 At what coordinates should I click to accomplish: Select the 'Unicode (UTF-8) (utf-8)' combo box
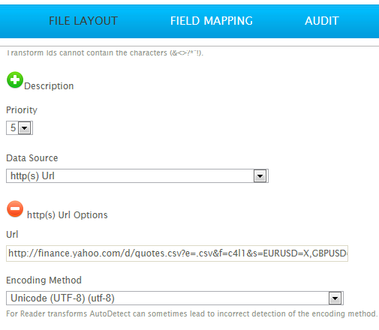[x=175, y=298]
